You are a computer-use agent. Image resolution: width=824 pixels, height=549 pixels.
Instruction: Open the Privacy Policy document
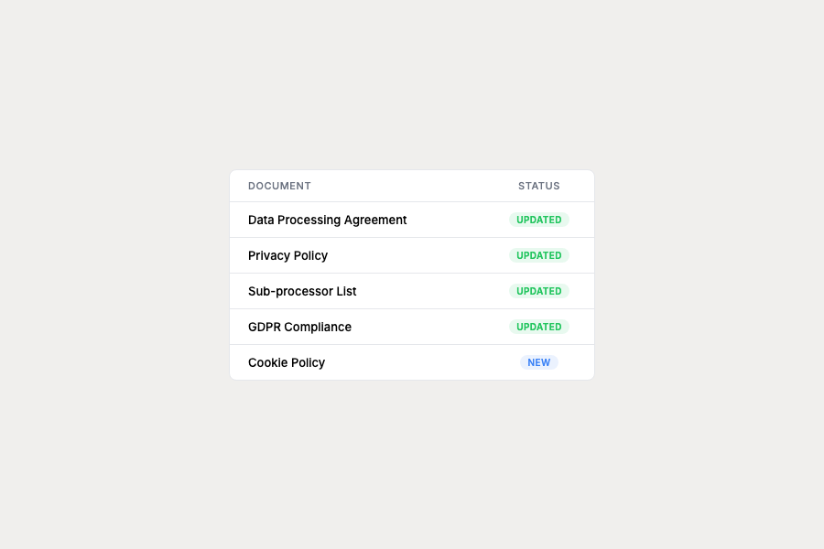287,255
